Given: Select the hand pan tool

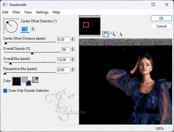Looking at the screenshot, I should (106, 34).
